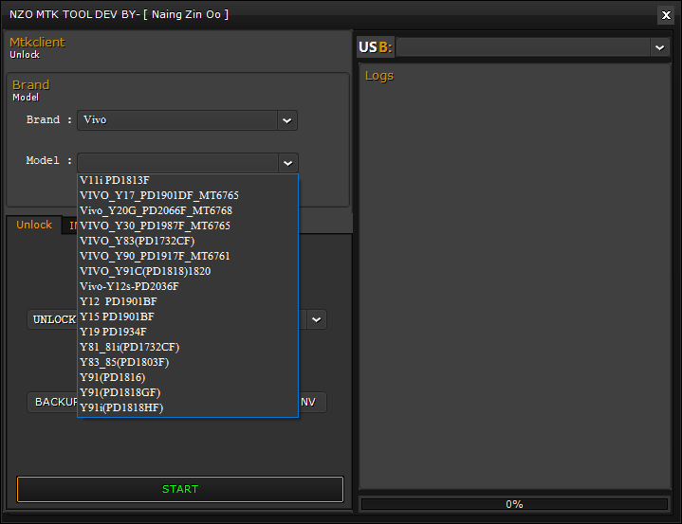Image resolution: width=682 pixels, height=524 pixels.
Task: Select Y15 PD1901BF from the list
Action: (x=117, y=316)
